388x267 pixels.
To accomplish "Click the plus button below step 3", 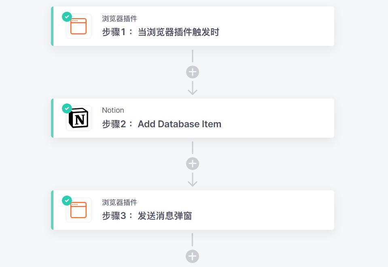I will pos(192,256).
